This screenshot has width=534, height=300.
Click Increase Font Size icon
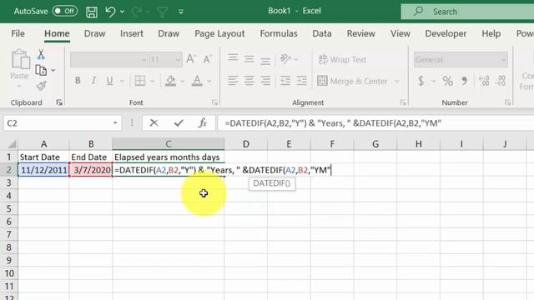click(x=191, y=59)
